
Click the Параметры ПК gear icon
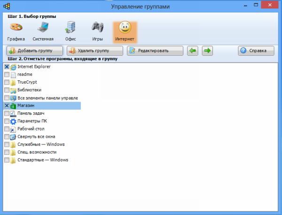pyautogui.click(x=13, y=121)
